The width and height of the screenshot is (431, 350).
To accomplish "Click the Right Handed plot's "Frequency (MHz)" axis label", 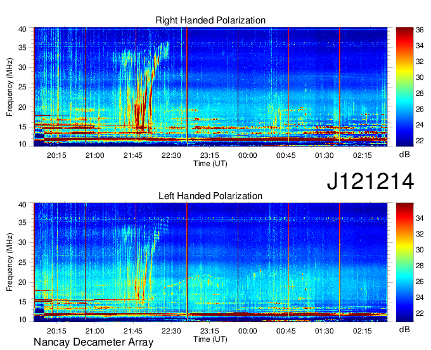I will 10,87.
